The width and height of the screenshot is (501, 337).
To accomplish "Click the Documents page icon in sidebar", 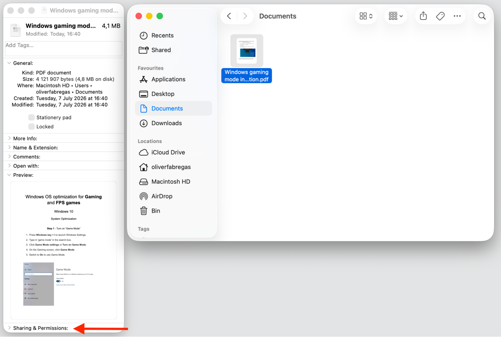I will 143,108.
